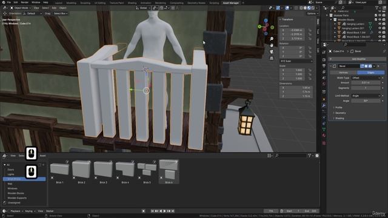Viewport: 388px width, 218px height.
Task: Click the outliner filter funnel icon
Action: [x=377, y=8]
